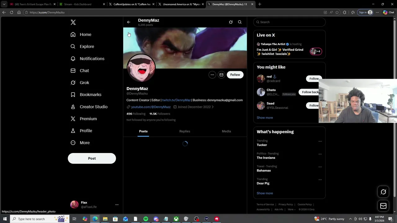Open Chat from the sidebar

[80, 71]
